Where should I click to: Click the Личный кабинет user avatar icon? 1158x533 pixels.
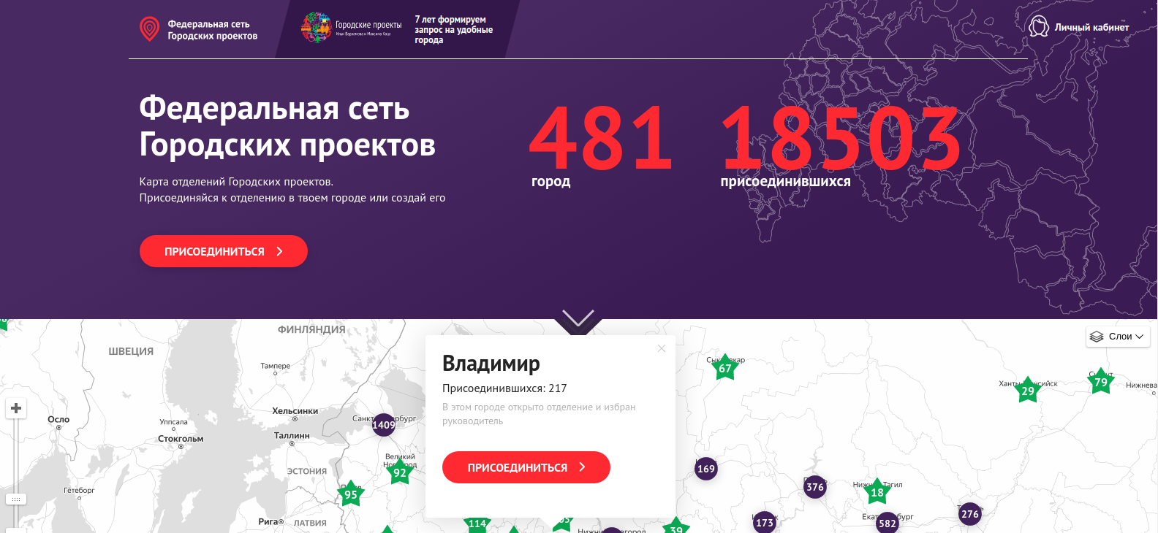[x=1038, y=26]
